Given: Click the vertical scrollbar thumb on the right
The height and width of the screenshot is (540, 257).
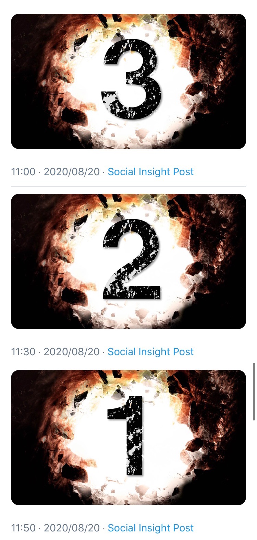Looking at the screenshot, I should (x=254, y=391).
